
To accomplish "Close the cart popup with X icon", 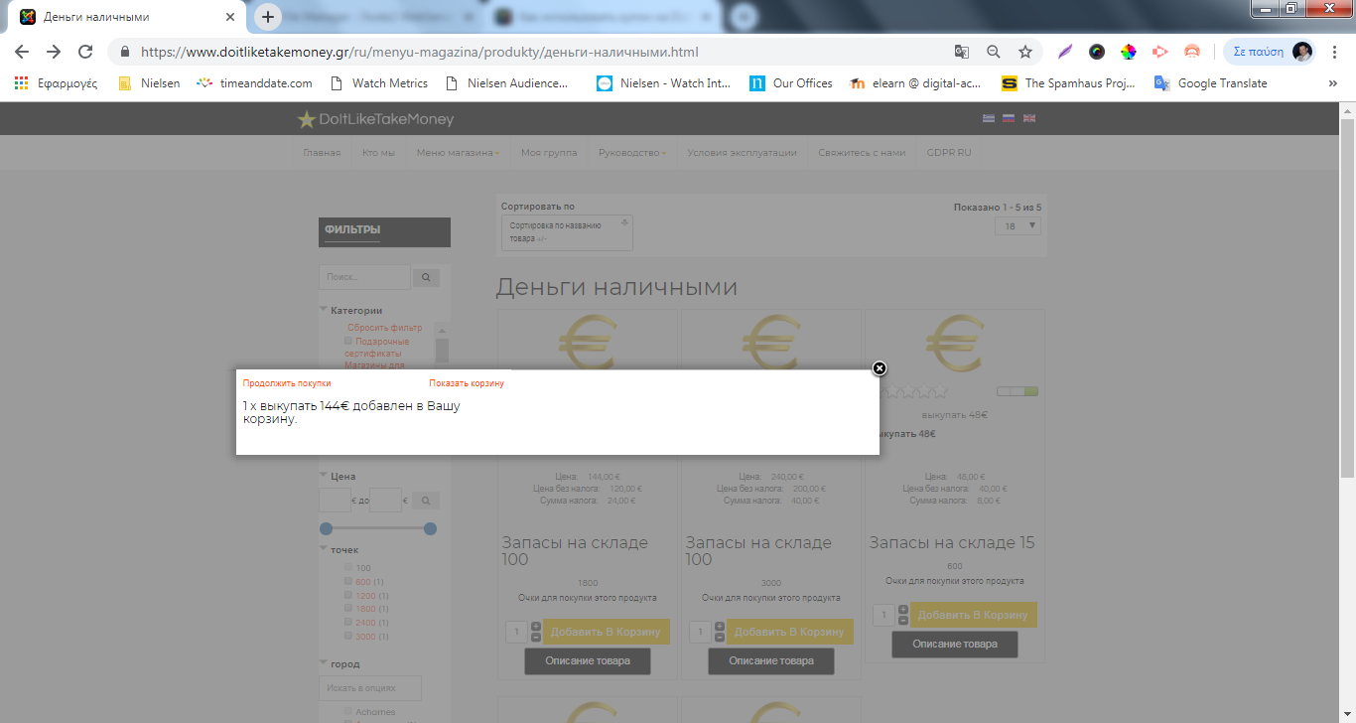I will click(x=879, y=368).
